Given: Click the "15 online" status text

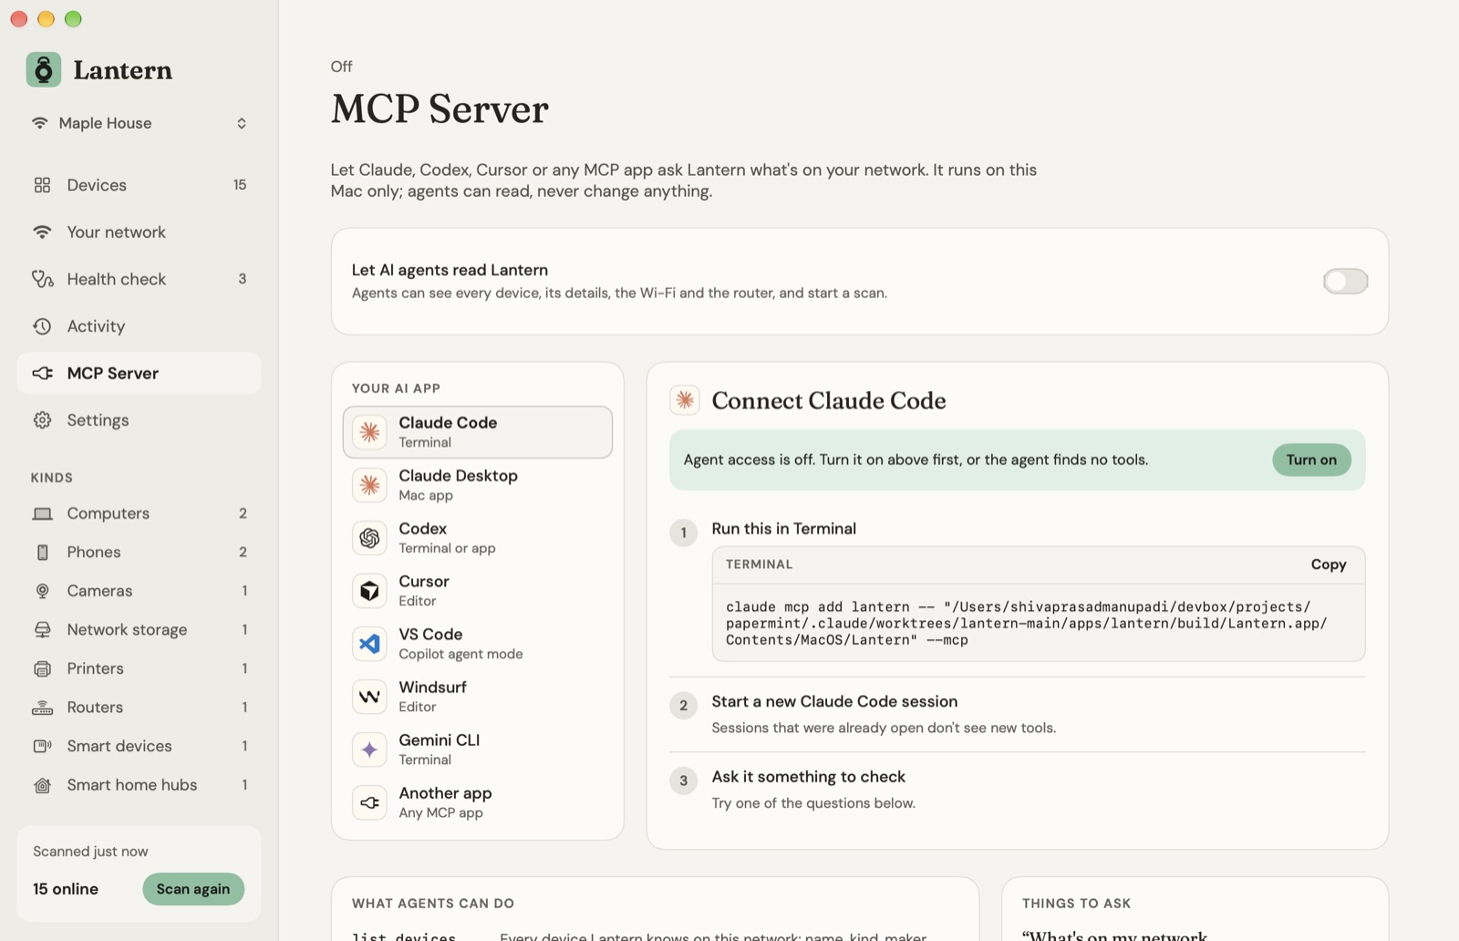Looking at the screenshot, I should [66, 889].
